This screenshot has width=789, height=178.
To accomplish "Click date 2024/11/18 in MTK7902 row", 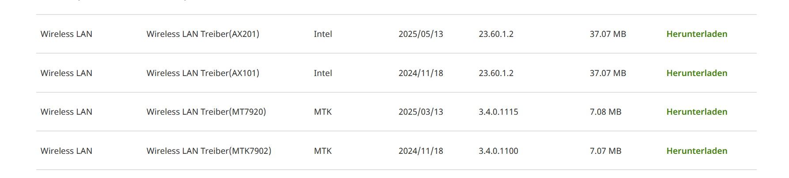I will tap(421, 151).
